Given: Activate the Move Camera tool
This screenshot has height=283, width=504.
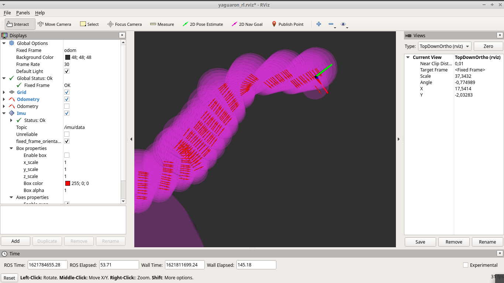Looking at the screenshot, I should click(x=54, y=24).
